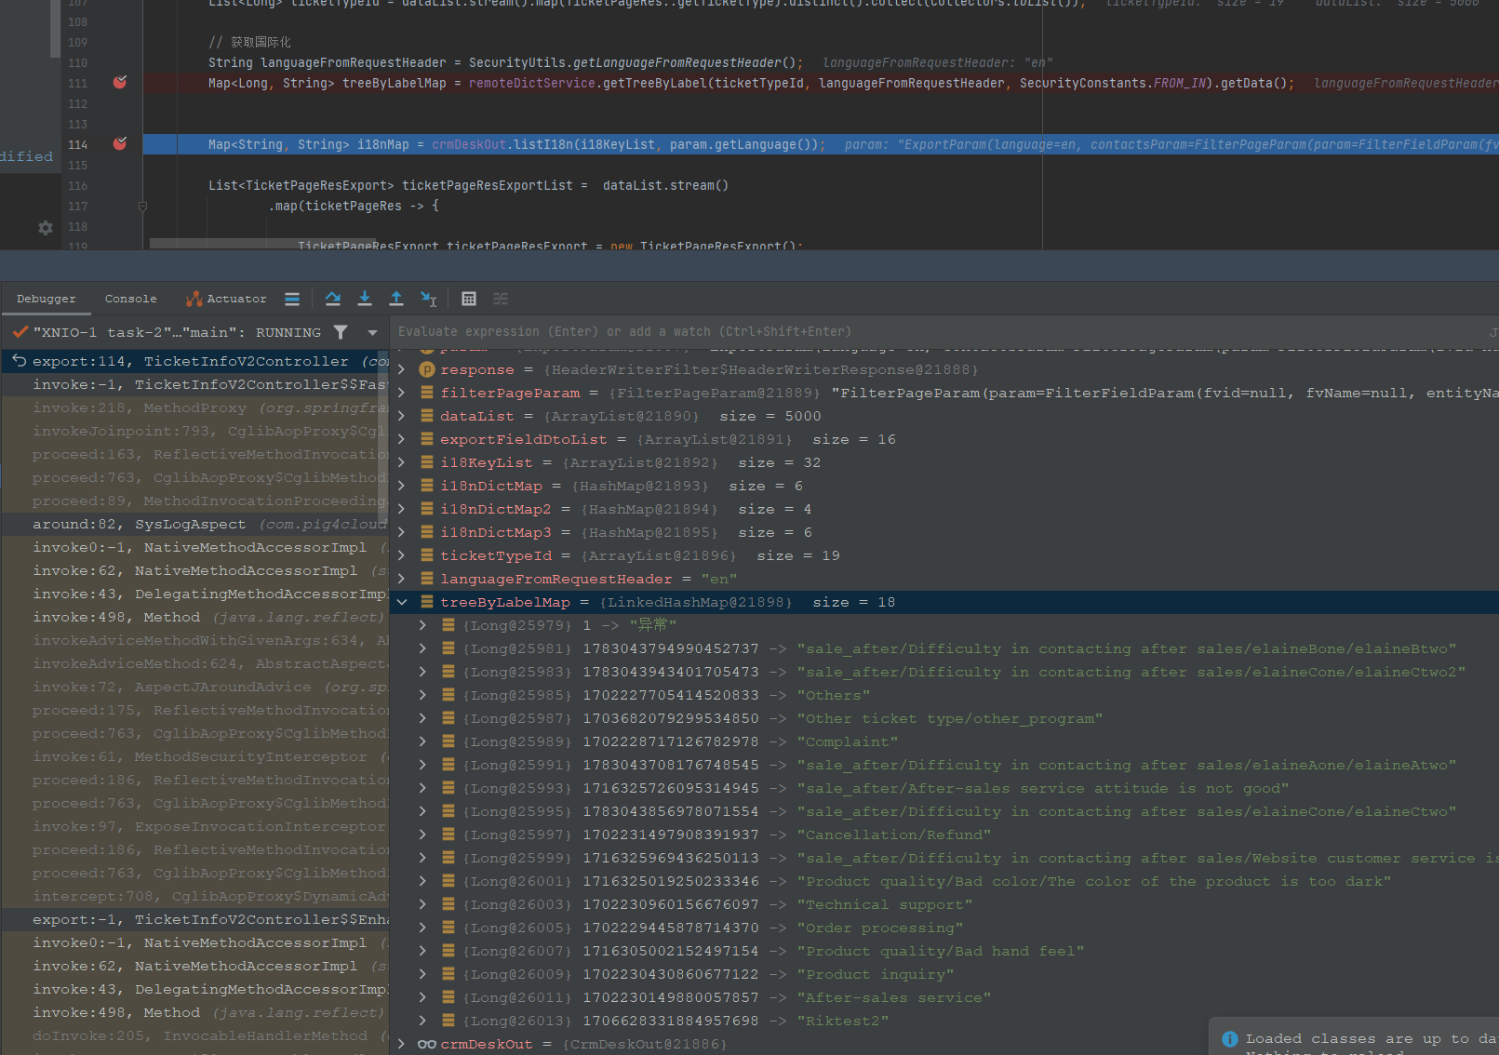Select the doInvoke:205 InvocableHandlerMethod frame
Image resolution: width=1499 pixels, height=1055 pixels.
pos(195,1035)
